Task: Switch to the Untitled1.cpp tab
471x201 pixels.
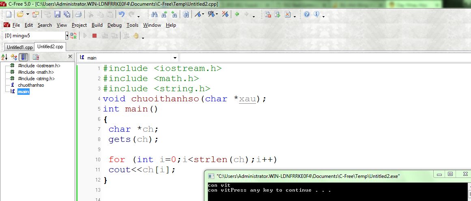Action: coord(19,47)
